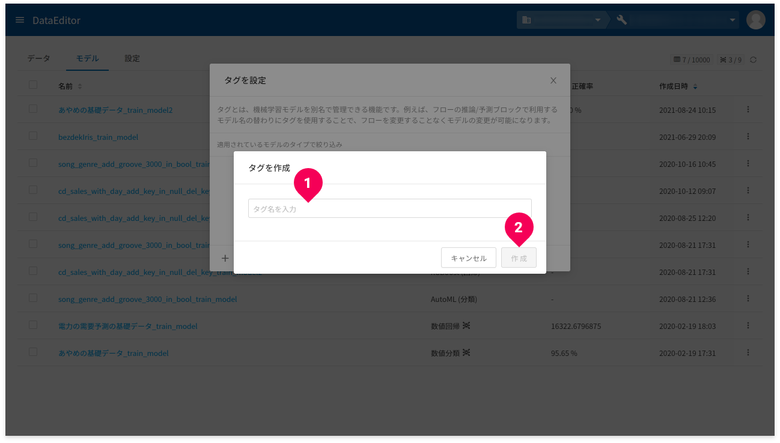Open the cd_sales model link dated 2020-10-12
The height and width of the screenshot is (443, 780).
pyautogui.click(x=133, y=191)
